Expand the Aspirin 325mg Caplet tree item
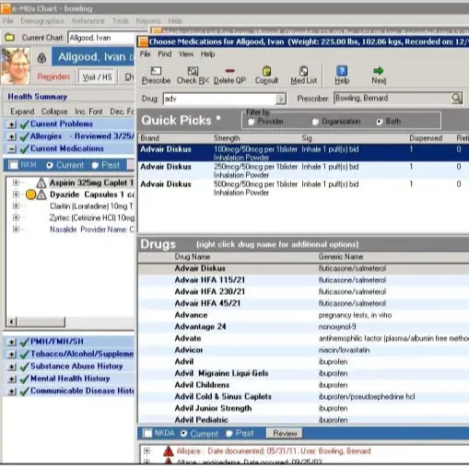Screen dimensions: 469x469 coord(16,183)
